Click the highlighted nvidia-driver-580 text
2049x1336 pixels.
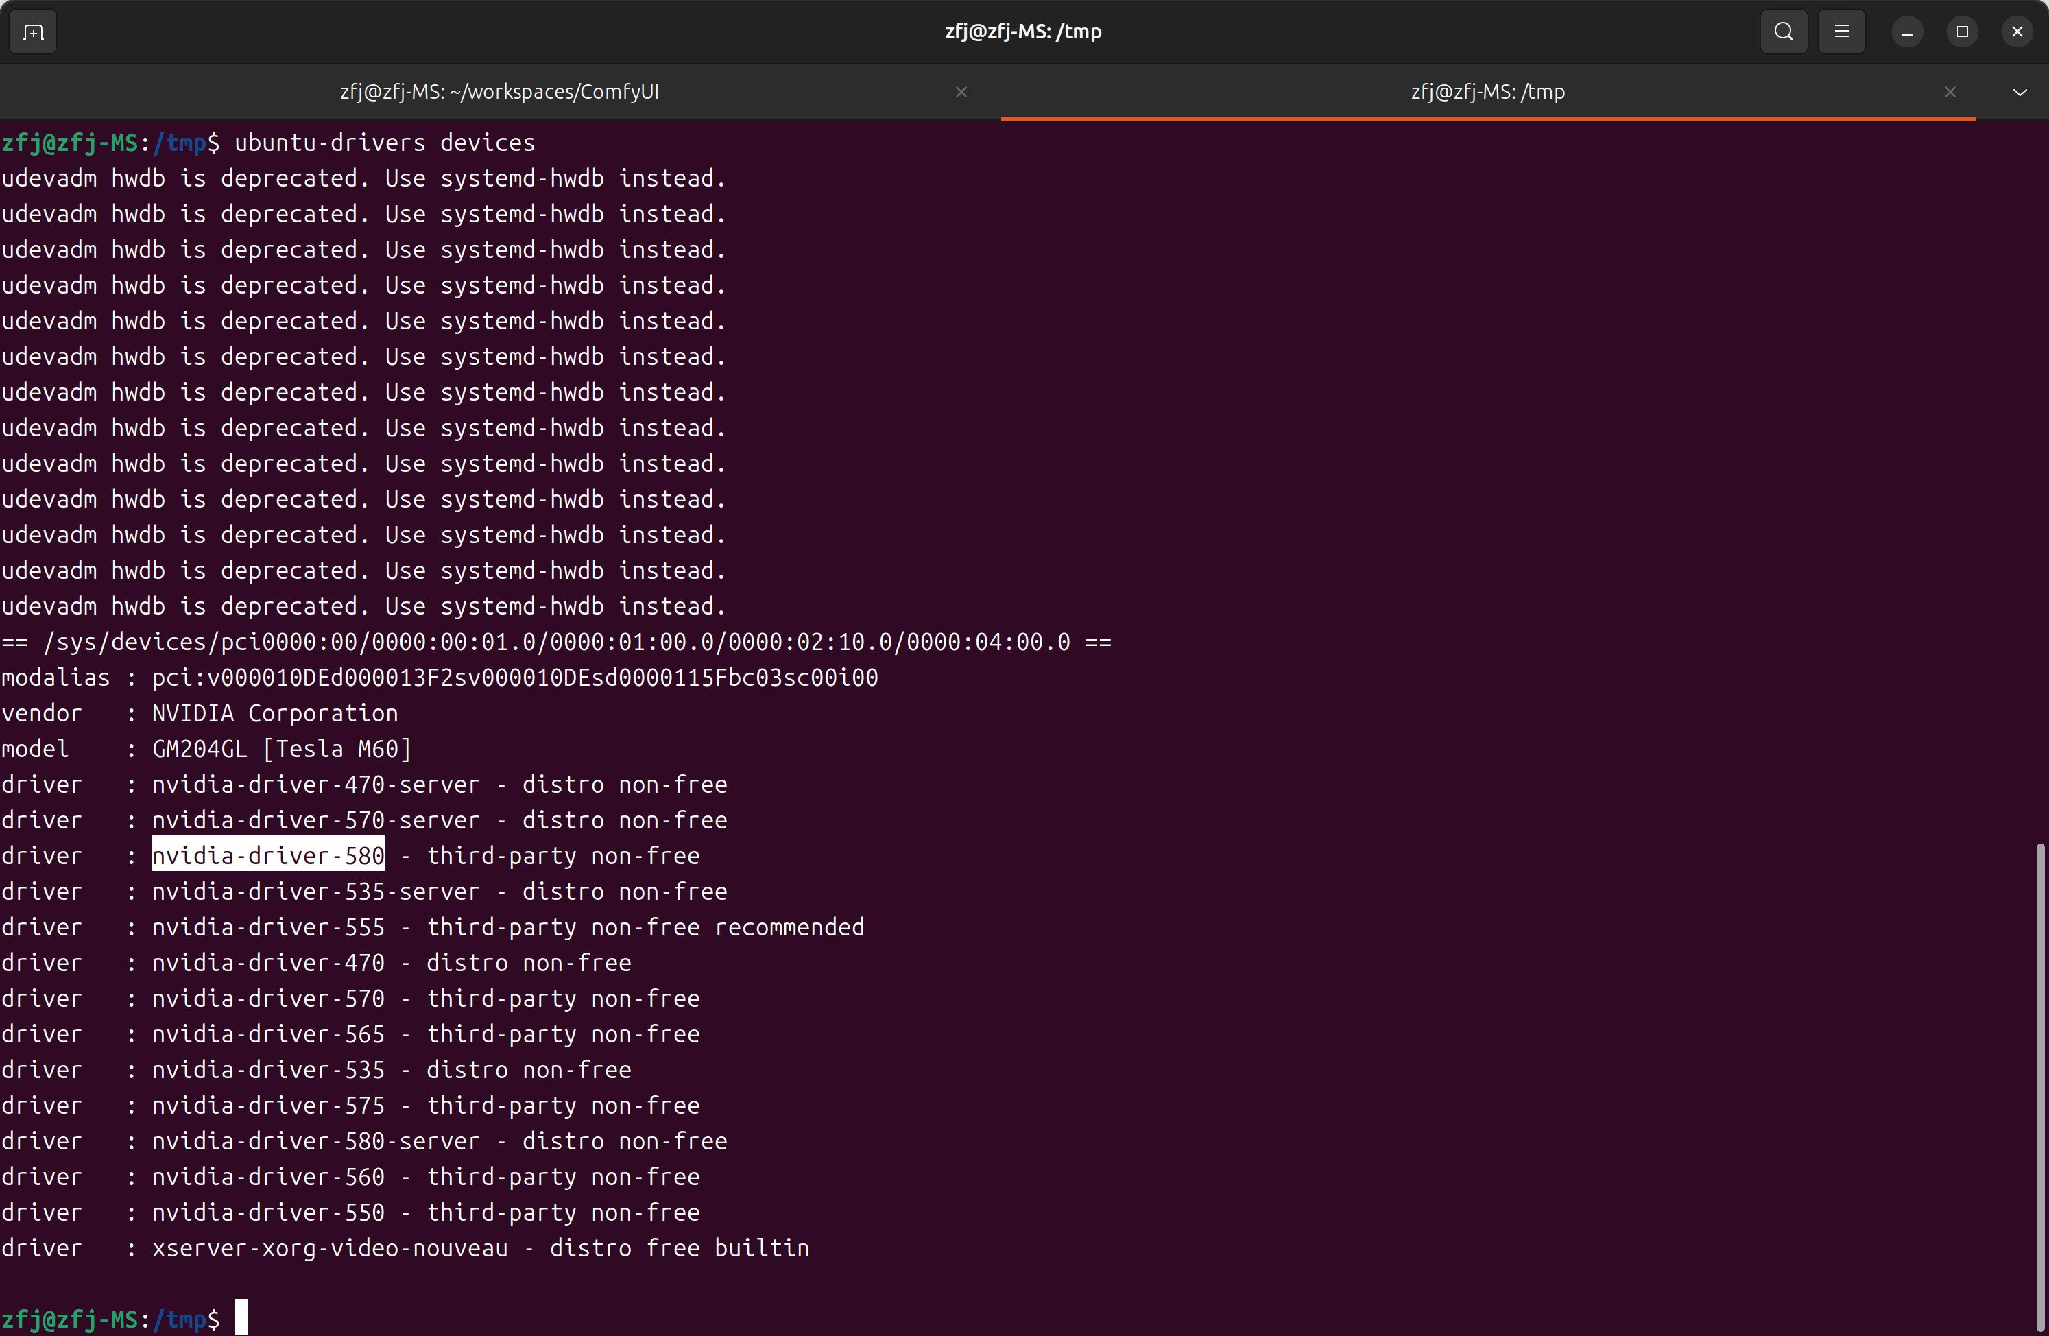click(267, 856)
